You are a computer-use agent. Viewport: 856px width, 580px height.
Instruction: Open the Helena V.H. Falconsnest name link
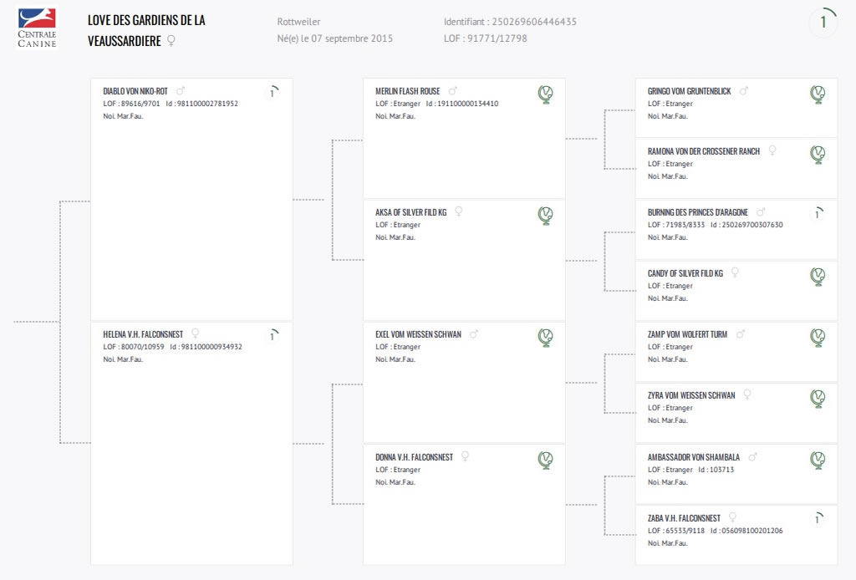tap(143, 334)
